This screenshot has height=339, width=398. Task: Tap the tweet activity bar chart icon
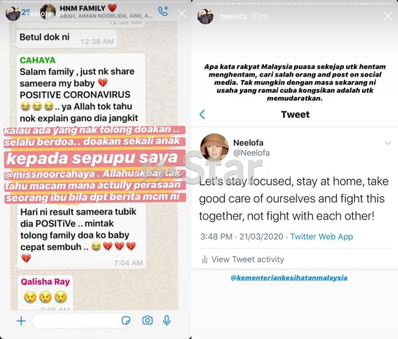click(205, 260)
